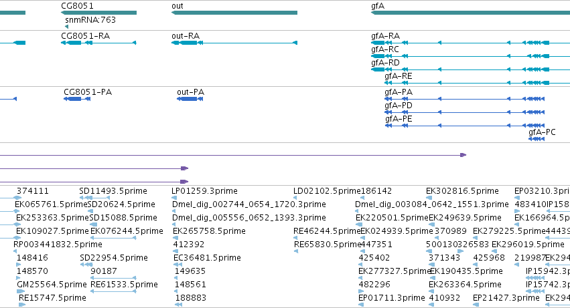Click the gfA-RD transcript label
The image size is (570, 308).
pyautogui.click(x=385, y=63)
